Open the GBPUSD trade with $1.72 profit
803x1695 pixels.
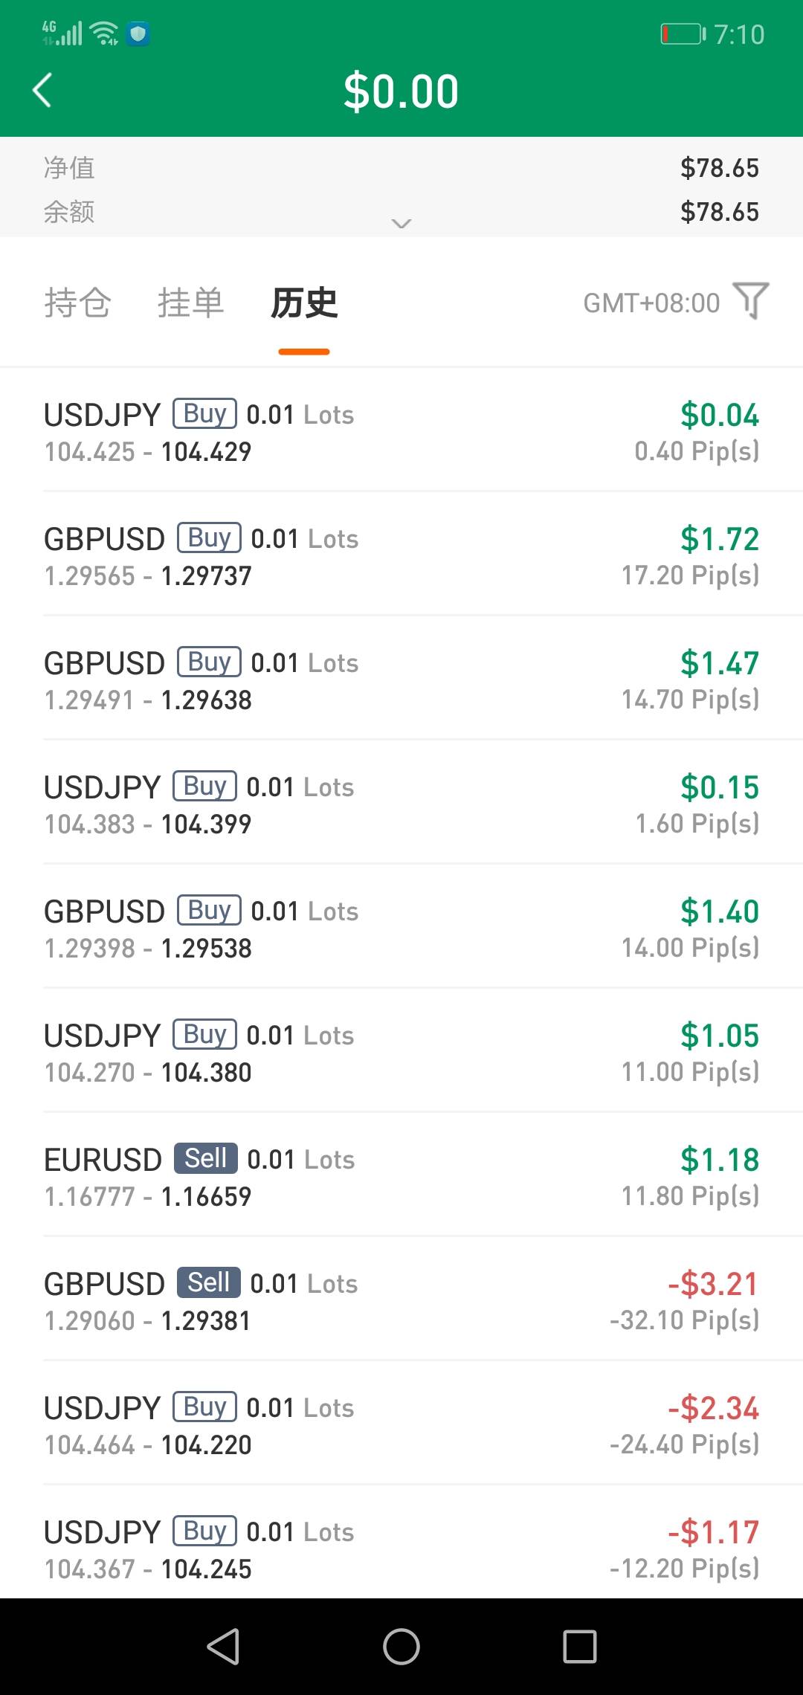[401, 555]
